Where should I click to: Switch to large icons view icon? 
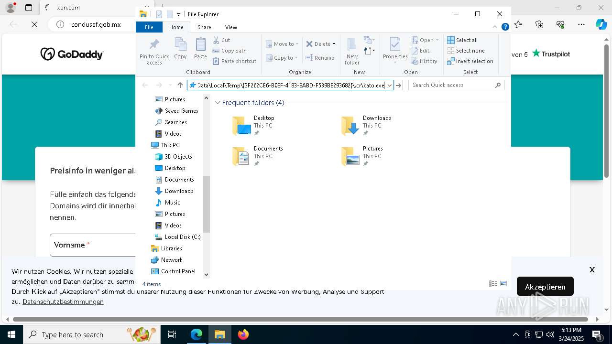(503, 284)
